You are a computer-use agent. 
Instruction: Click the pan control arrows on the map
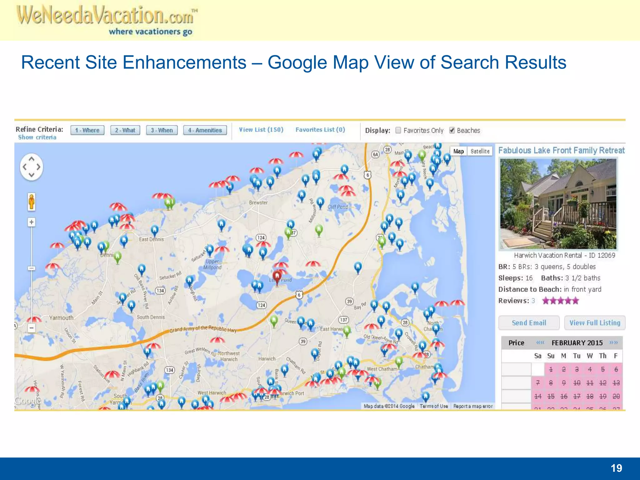[x=31, y=167]
